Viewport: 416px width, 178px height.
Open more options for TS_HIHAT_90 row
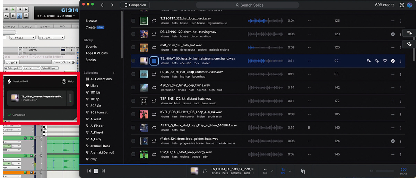tap(401, 61)
